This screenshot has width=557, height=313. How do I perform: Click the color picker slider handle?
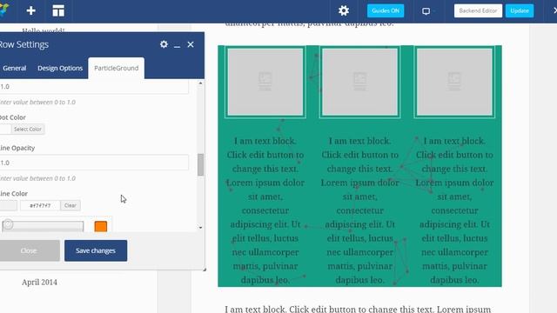(8, 224)
